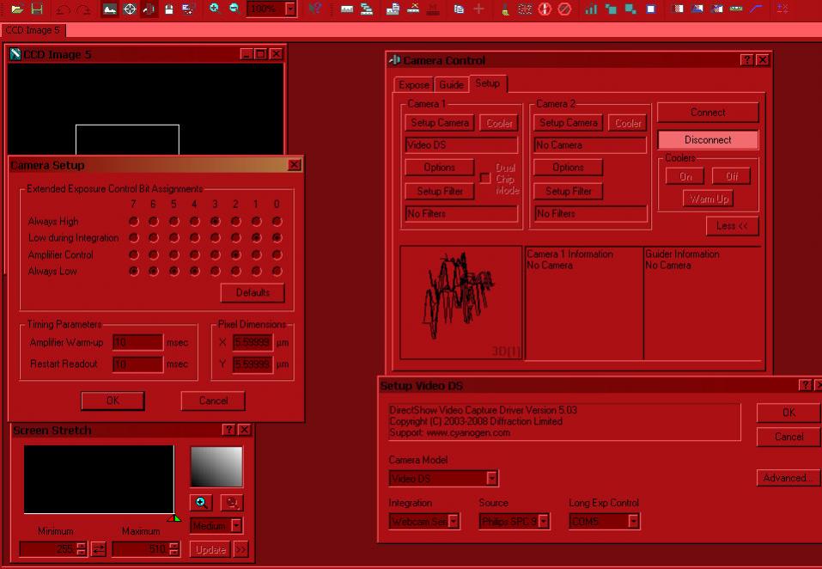822x569 pixels.
Task: Open the Medium dropdown in Screen Stretch
Action: pyautogui.click(x=236, y=525)
